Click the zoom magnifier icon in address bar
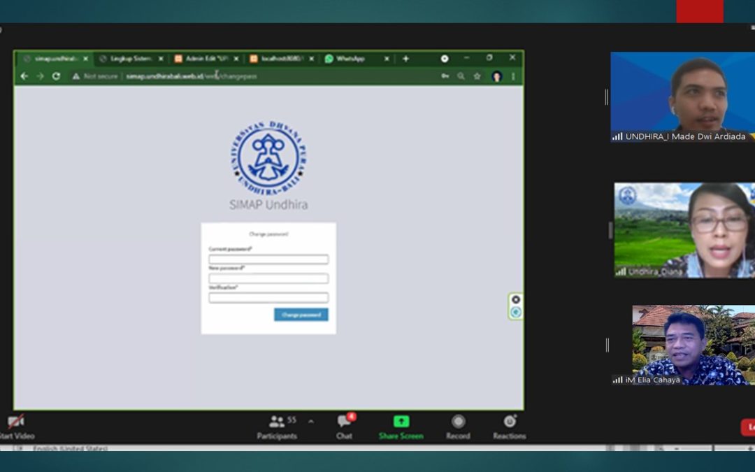Screen dimensions: 755x472 461,76
